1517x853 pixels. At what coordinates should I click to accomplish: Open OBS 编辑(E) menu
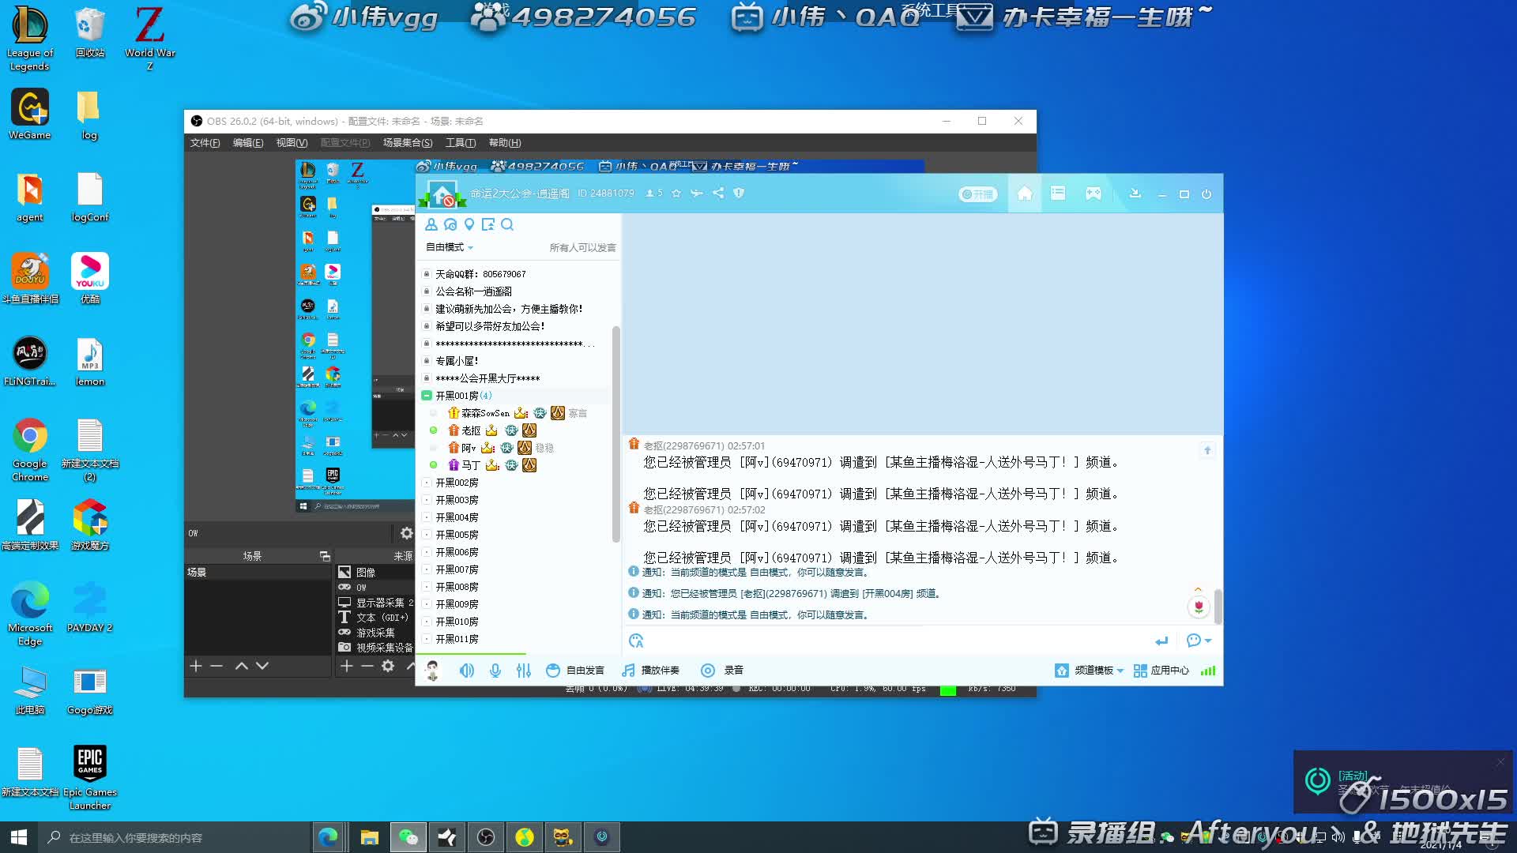coord(248,143)
